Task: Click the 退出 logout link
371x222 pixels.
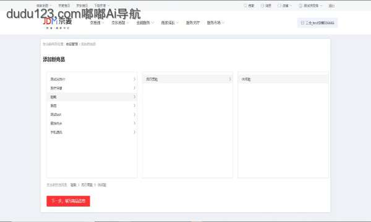Action: point(331,6)
